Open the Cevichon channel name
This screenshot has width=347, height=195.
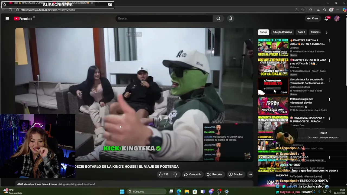pyautogui.click(x=294, y=48)
